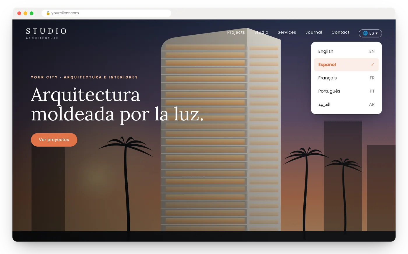Close the browser window with red button
This screenshot has width=408, height=254.
[x=19, y=13]
